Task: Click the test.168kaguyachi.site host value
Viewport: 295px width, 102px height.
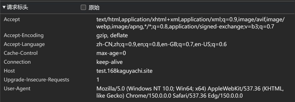Action: click(124, 71)
